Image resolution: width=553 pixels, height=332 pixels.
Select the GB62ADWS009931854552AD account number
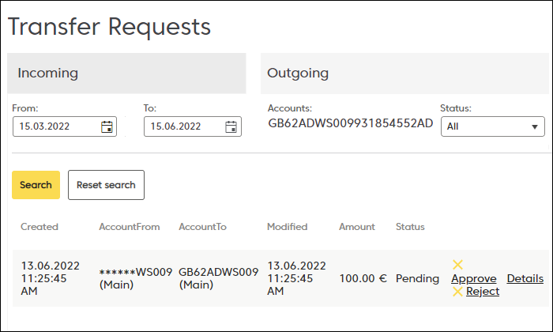351,123
